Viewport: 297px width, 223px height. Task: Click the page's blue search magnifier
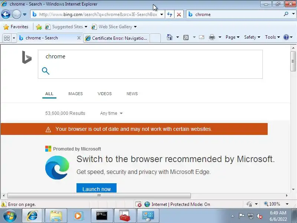[46, 71]
